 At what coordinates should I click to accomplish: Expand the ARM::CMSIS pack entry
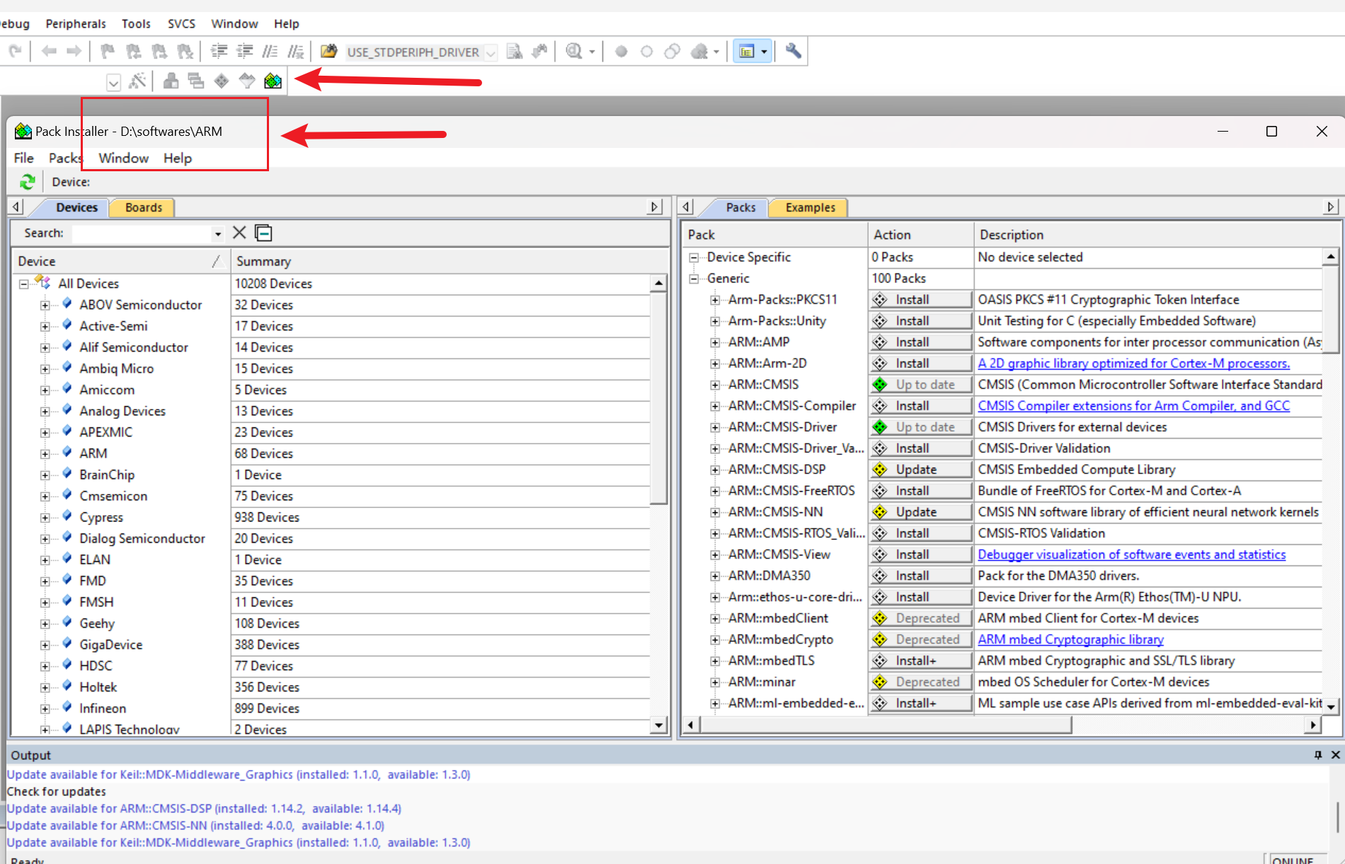(715, 385)
